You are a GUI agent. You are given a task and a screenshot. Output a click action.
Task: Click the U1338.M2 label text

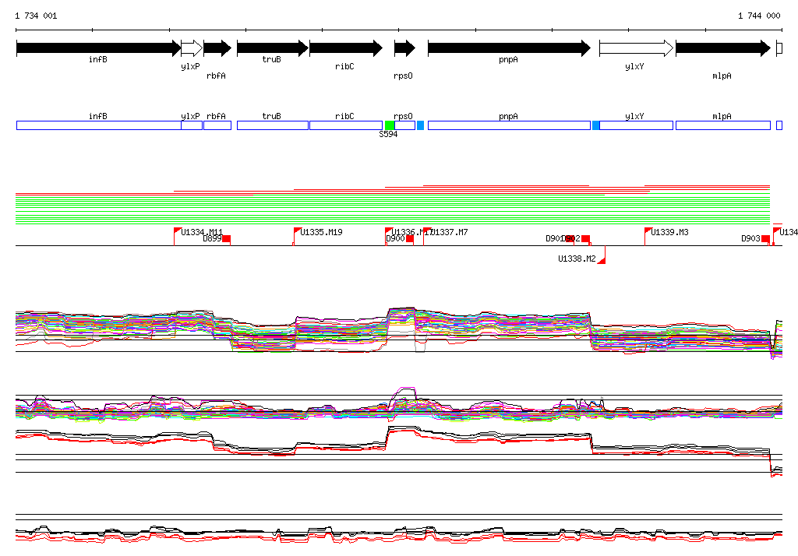tap(577, 259)
